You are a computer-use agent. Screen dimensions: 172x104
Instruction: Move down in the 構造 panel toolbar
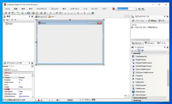coord(15,20)
